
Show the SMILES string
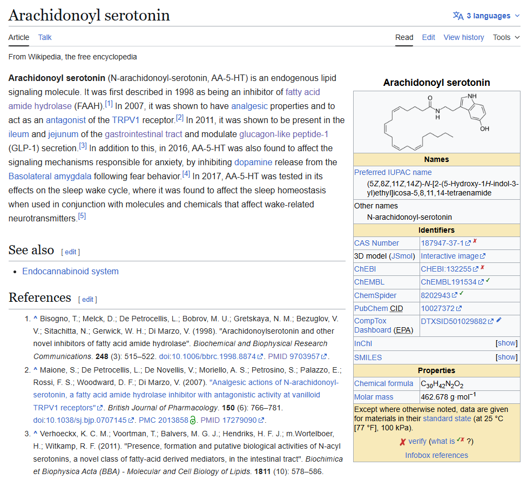click(x=507, y=357)
